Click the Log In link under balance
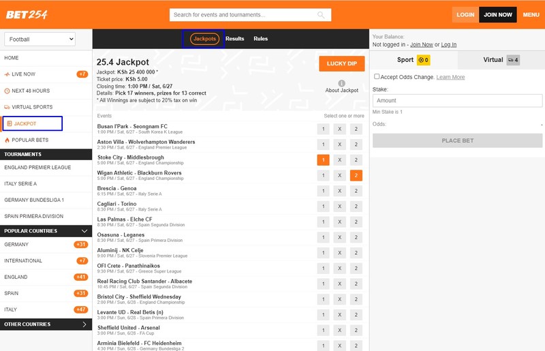Screen dimensions: 545x351 point(449,44)
